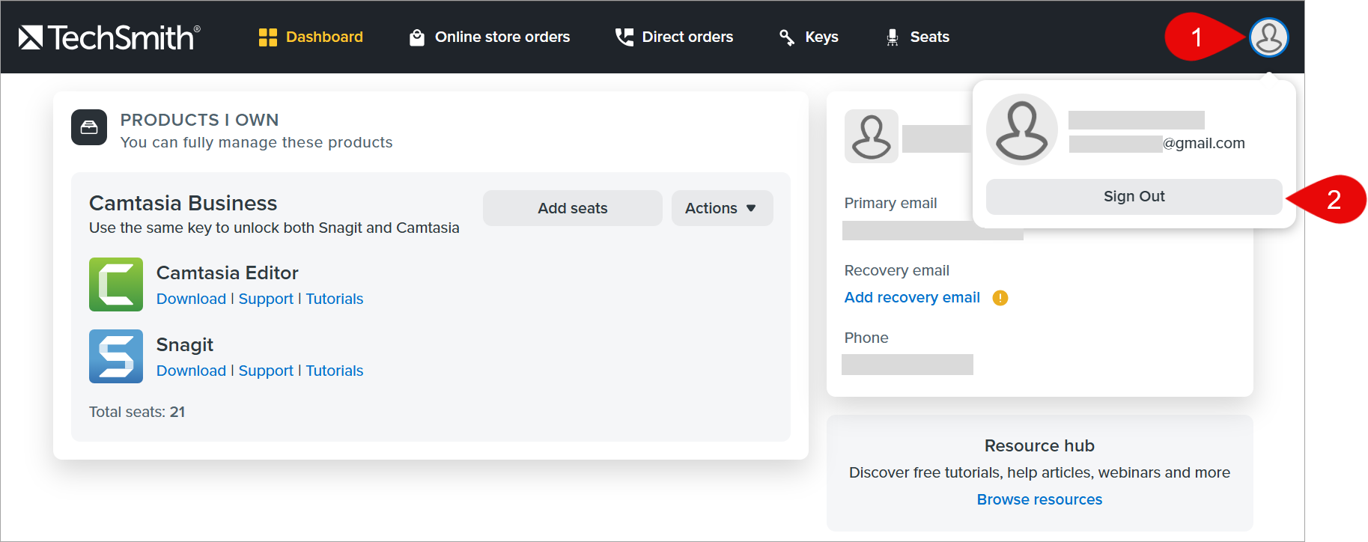Viewport: 1368px width, 542px height.
Task: Click the recovery email warning icon
Action: [1000, 298]
